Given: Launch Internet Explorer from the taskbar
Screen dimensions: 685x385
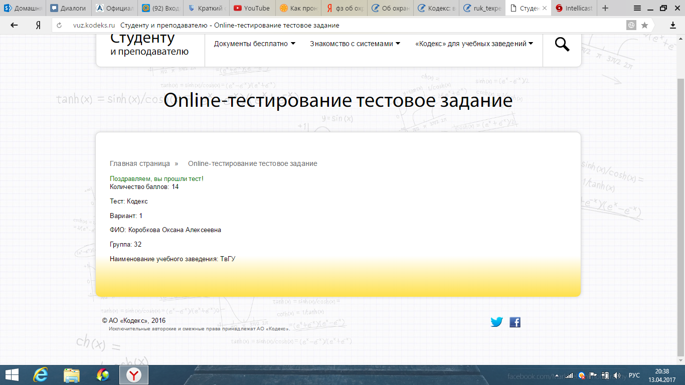Looking at the screenshot, I should [x=41, y=374].
